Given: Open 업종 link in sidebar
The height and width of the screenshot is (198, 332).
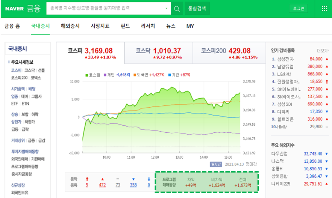Looking at the screenshot, I should (x=15, y=96).
